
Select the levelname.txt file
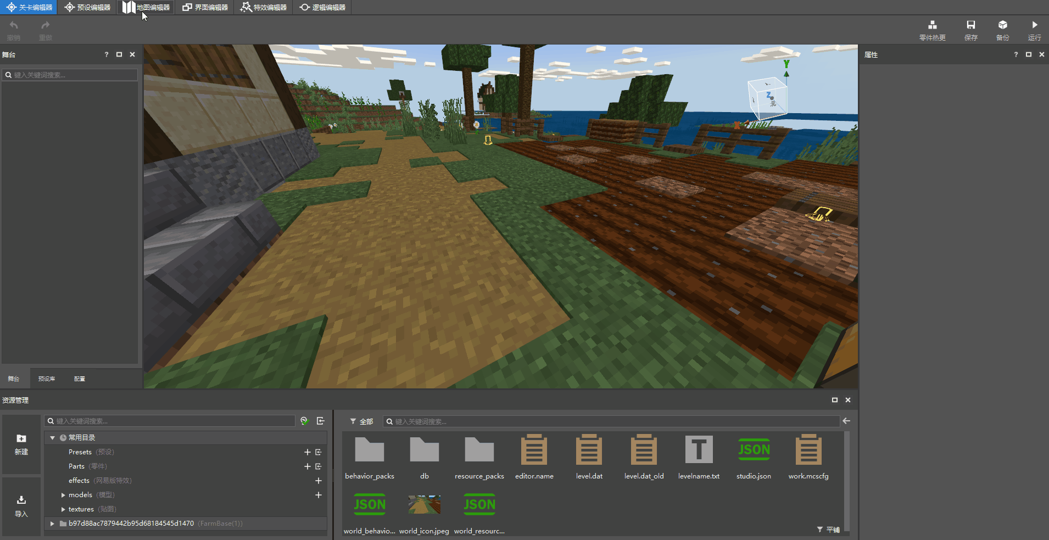click(699, 457)
